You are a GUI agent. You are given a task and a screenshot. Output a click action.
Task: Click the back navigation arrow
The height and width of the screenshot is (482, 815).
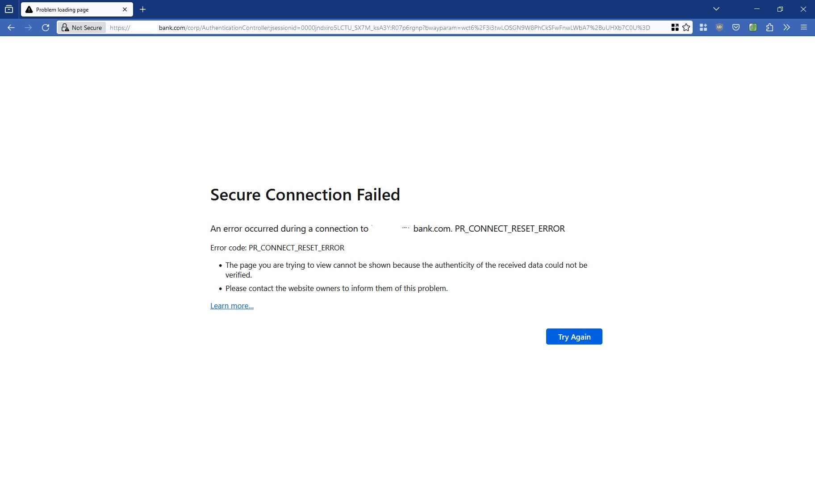11,27
